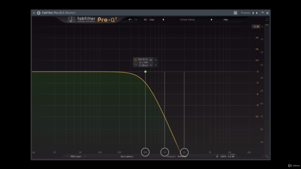Delete the band using the popup X
The height and width of the screenshot is (169, 301).
156,60
